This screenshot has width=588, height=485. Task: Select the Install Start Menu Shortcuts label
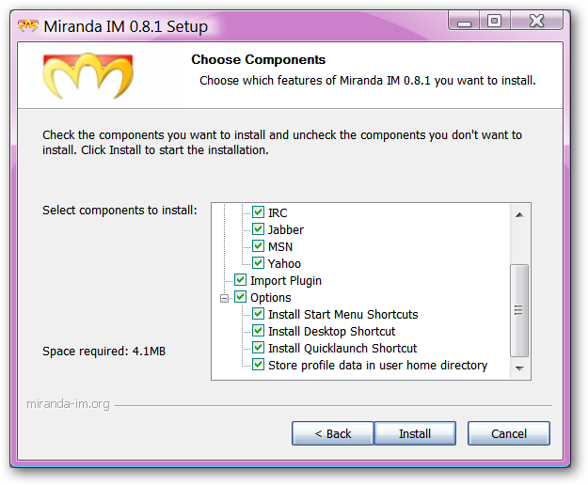point(343,314)
